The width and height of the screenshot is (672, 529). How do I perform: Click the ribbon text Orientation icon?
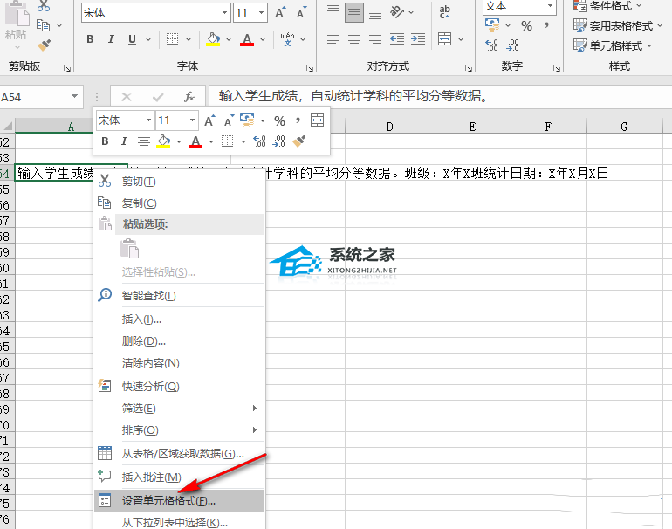point(397,12)
